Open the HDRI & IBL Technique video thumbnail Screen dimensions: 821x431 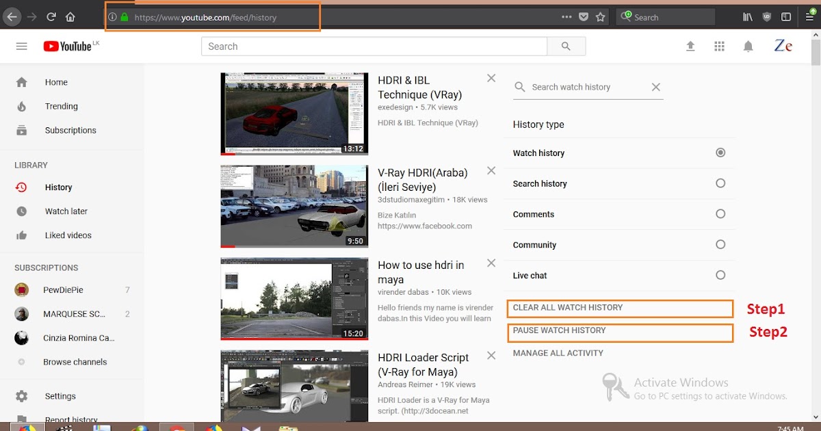(294, 114)
